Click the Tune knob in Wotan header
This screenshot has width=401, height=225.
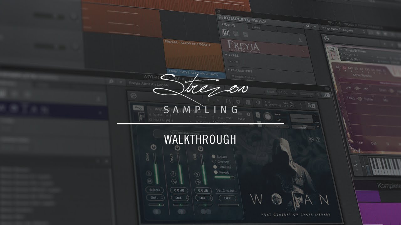pyautogui.click(x=268, y=117)
